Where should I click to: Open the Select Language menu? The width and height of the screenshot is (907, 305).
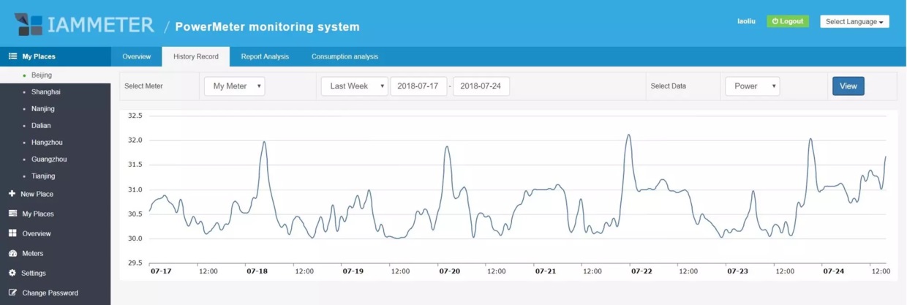[x=854, y=22]
